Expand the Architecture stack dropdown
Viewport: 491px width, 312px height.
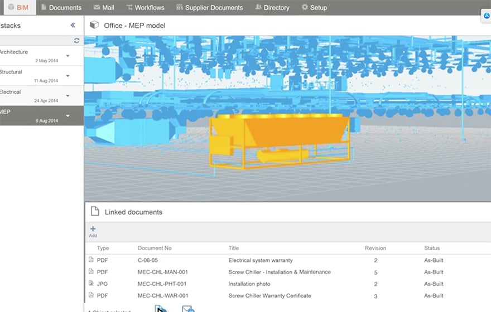pyautogui.click(x=68, y=56)
